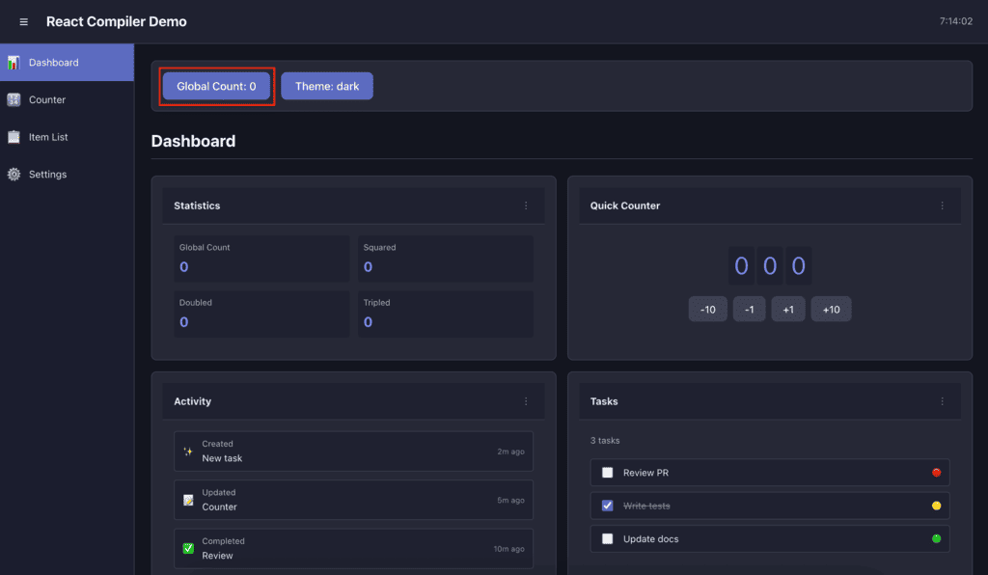This screenshot has height=575, width=988.
Task: Click the Settings gear icon
Action: 14,175
